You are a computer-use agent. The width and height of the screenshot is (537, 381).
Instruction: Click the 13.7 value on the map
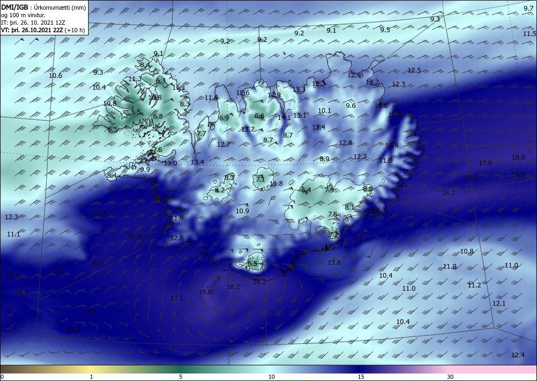[x=248, y=130]
